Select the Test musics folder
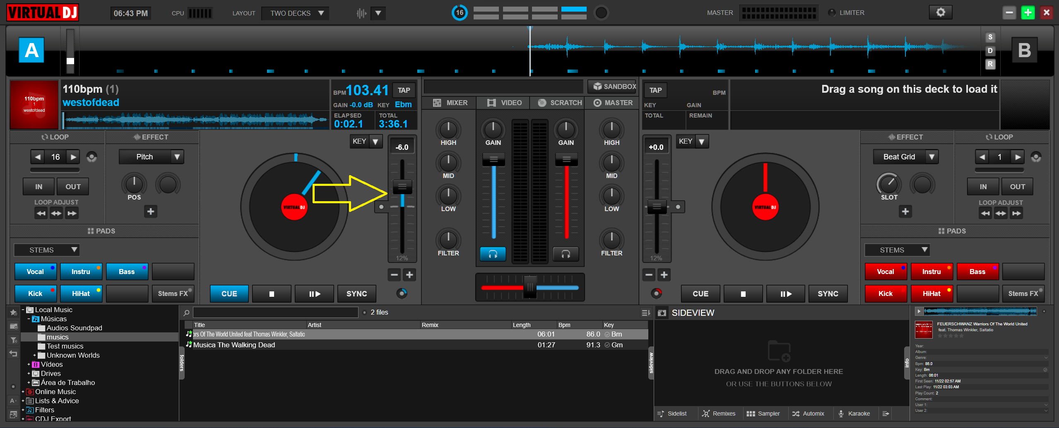1059x428 pixels. [65, 346]
